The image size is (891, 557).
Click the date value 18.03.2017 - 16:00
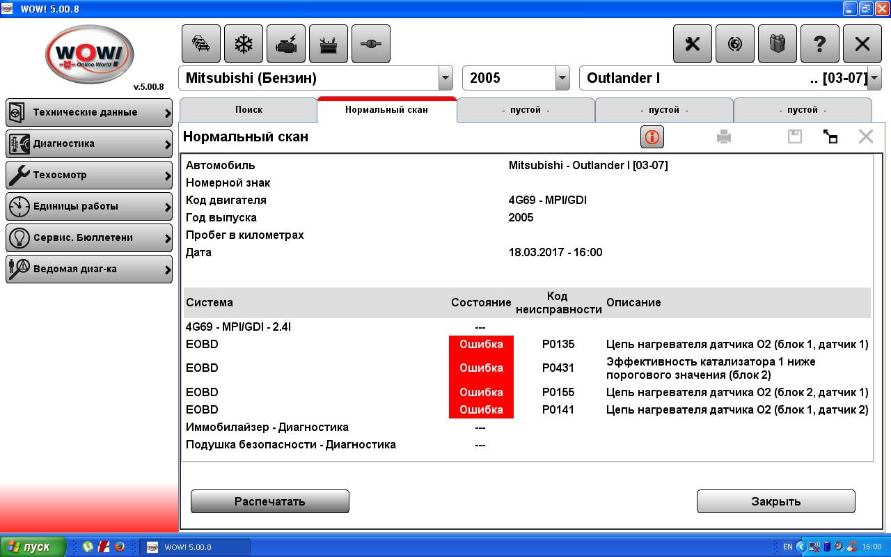[555, 252]
